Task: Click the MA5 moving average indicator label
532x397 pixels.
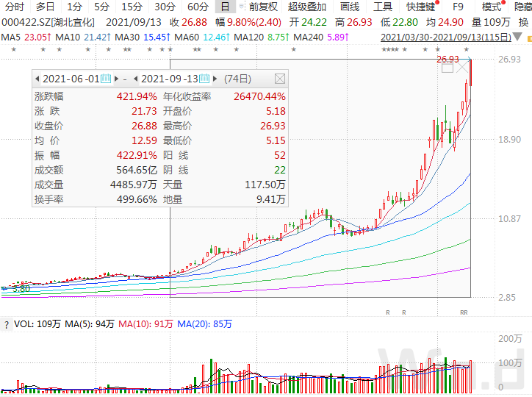Action: point(11,37)
